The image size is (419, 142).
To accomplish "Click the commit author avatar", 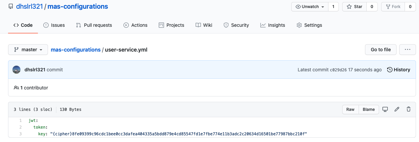I will tap(16, 70).
